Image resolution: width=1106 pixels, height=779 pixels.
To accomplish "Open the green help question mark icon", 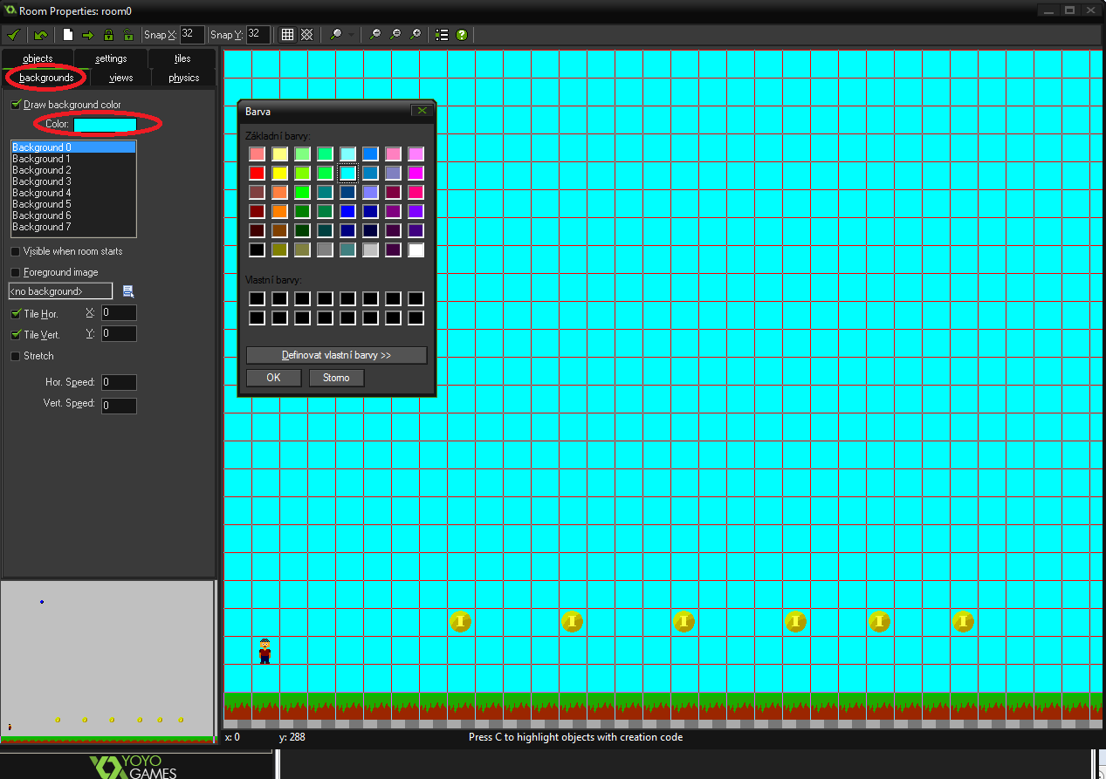I will 462,35.
